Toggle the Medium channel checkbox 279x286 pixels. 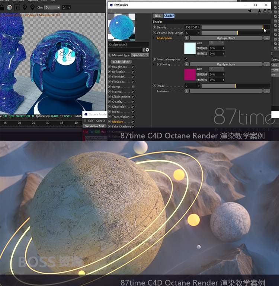coord(134,121)
